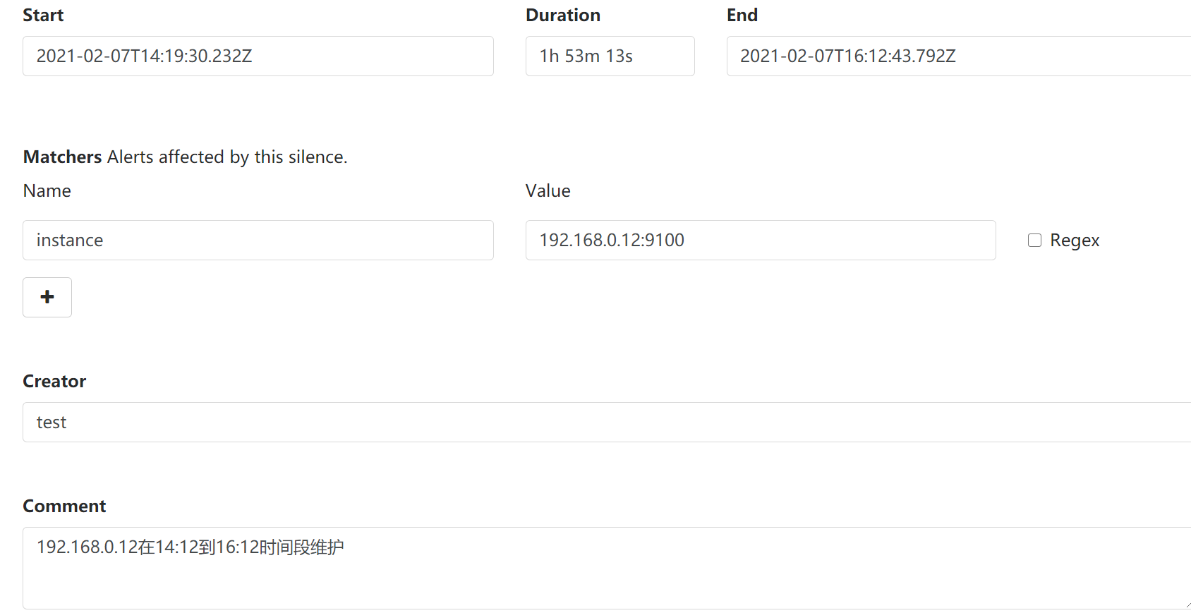
Task: Click into the End time field
Action: (959, 56)
